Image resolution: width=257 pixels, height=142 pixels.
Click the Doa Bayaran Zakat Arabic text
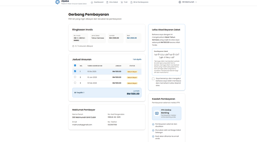(166, 56)
